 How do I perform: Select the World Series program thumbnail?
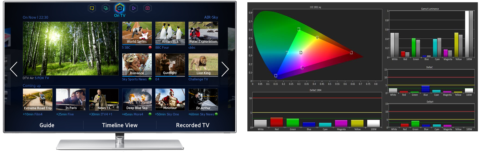(137, 33)
